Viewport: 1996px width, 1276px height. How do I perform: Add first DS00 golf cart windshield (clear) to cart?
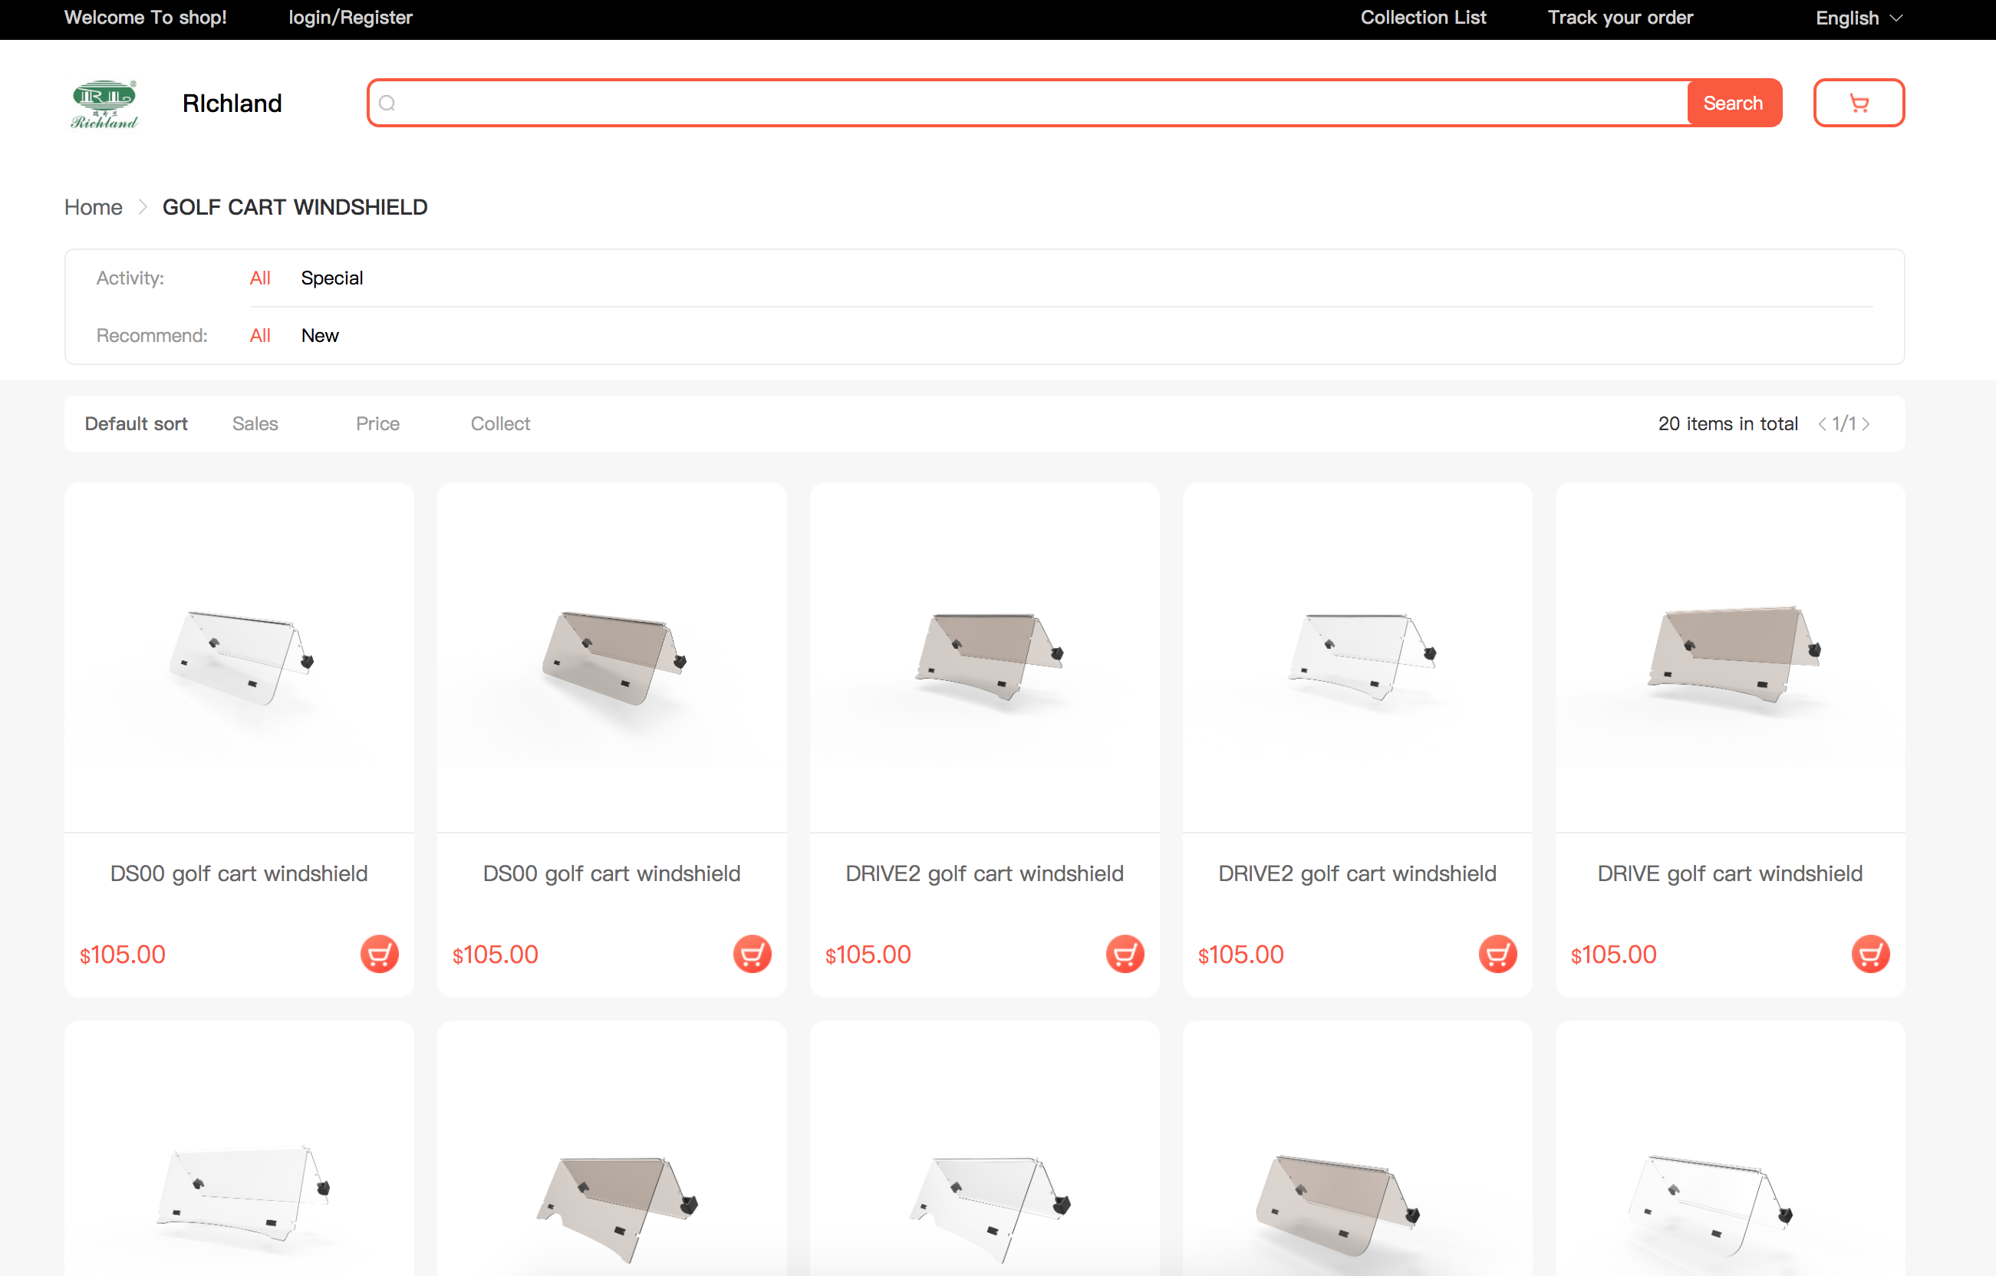380,954
